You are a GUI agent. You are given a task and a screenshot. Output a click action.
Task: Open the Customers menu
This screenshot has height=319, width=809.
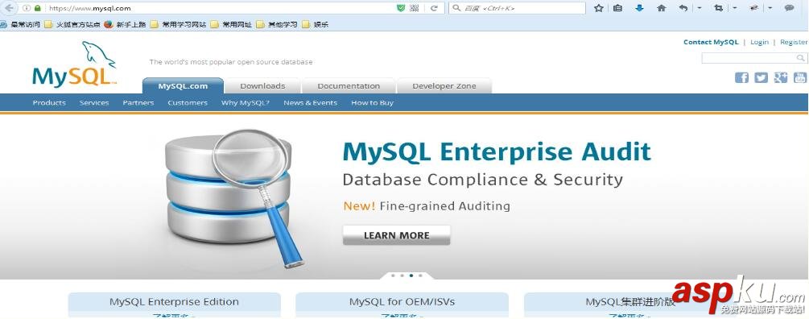188,103
